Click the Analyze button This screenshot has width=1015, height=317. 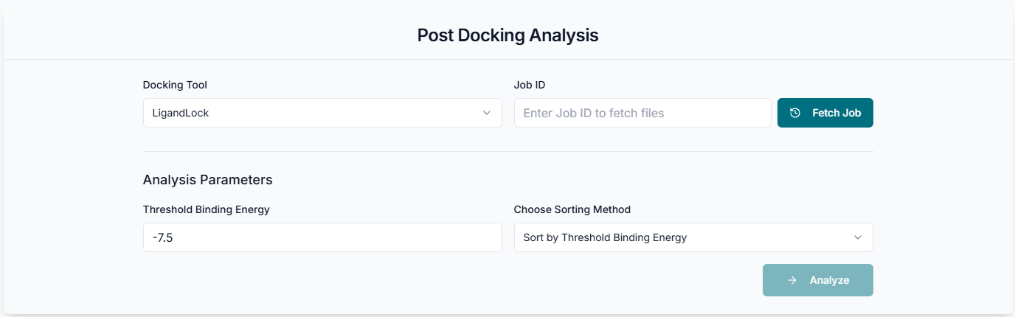click(x=817, y=280)
